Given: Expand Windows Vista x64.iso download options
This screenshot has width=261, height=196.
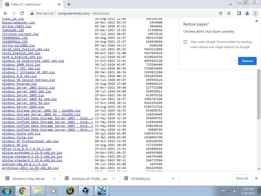Looking at the screenshot, I should (x=54, y=179).
